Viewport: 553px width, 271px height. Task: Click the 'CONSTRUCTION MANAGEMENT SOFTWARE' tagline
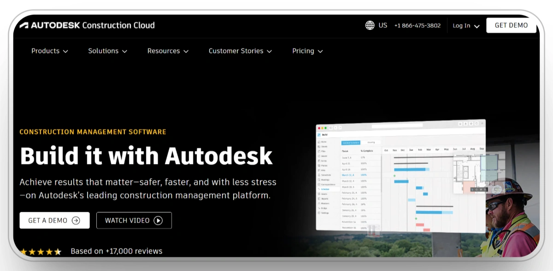tap(93, 132)
